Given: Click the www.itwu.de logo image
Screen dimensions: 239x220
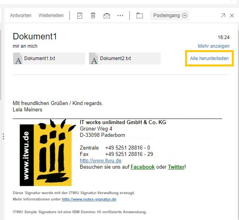Looking at the screenshot, I should click(x=48, y=153).
